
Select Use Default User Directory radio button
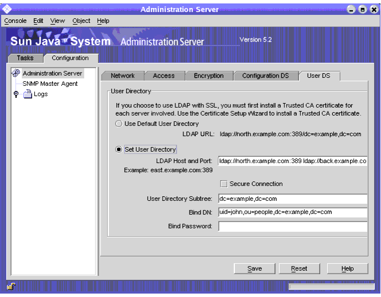point(119,124)
